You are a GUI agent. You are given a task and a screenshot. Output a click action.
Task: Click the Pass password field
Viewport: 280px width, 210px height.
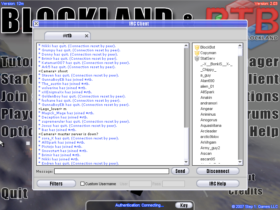pyautogui.click(x=173, y=184)
